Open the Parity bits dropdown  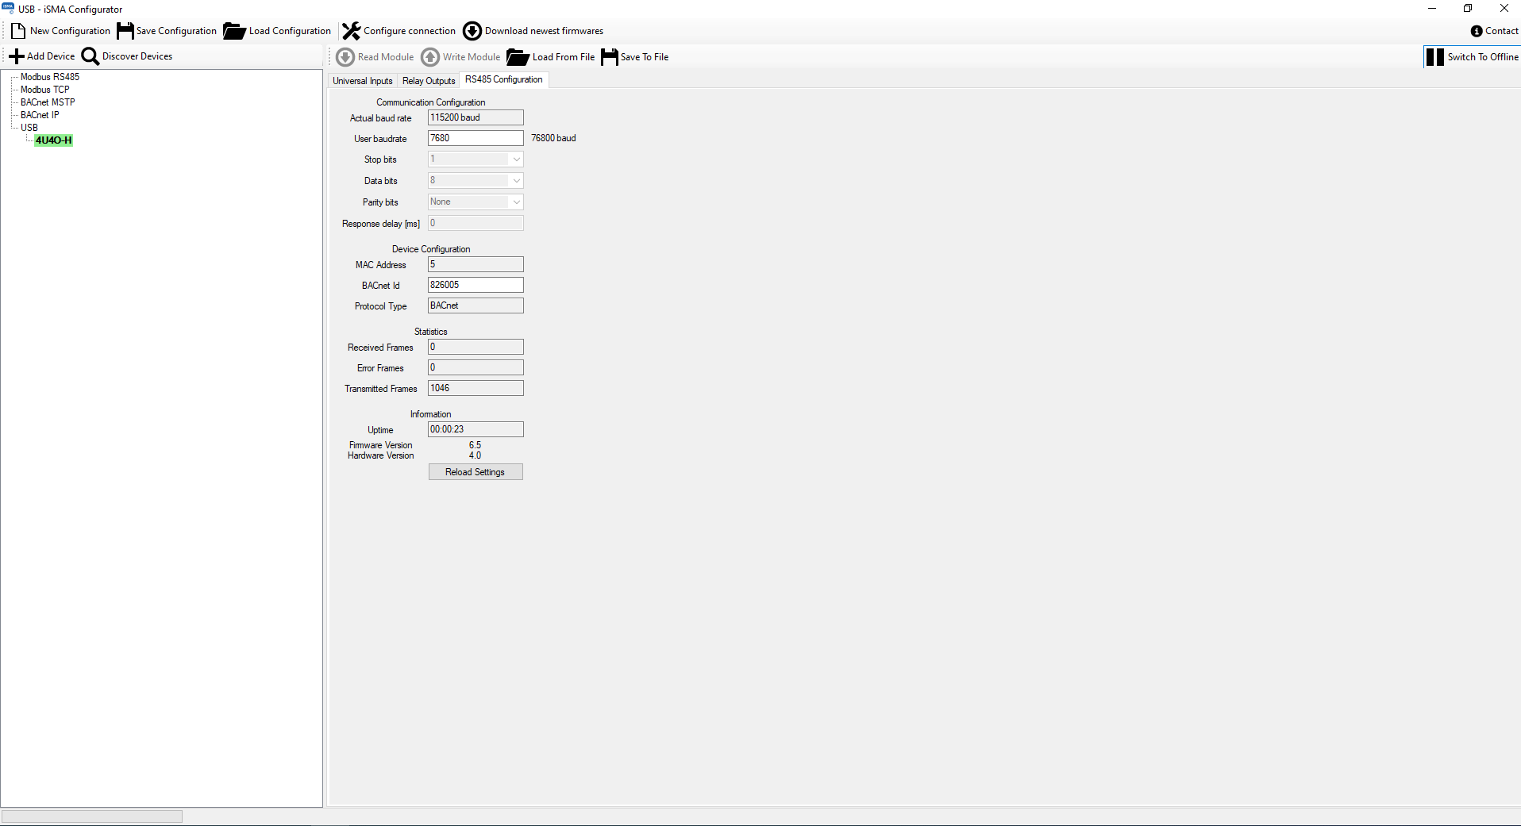click(514, 202)
